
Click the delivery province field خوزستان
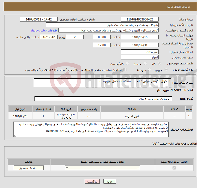139,52
